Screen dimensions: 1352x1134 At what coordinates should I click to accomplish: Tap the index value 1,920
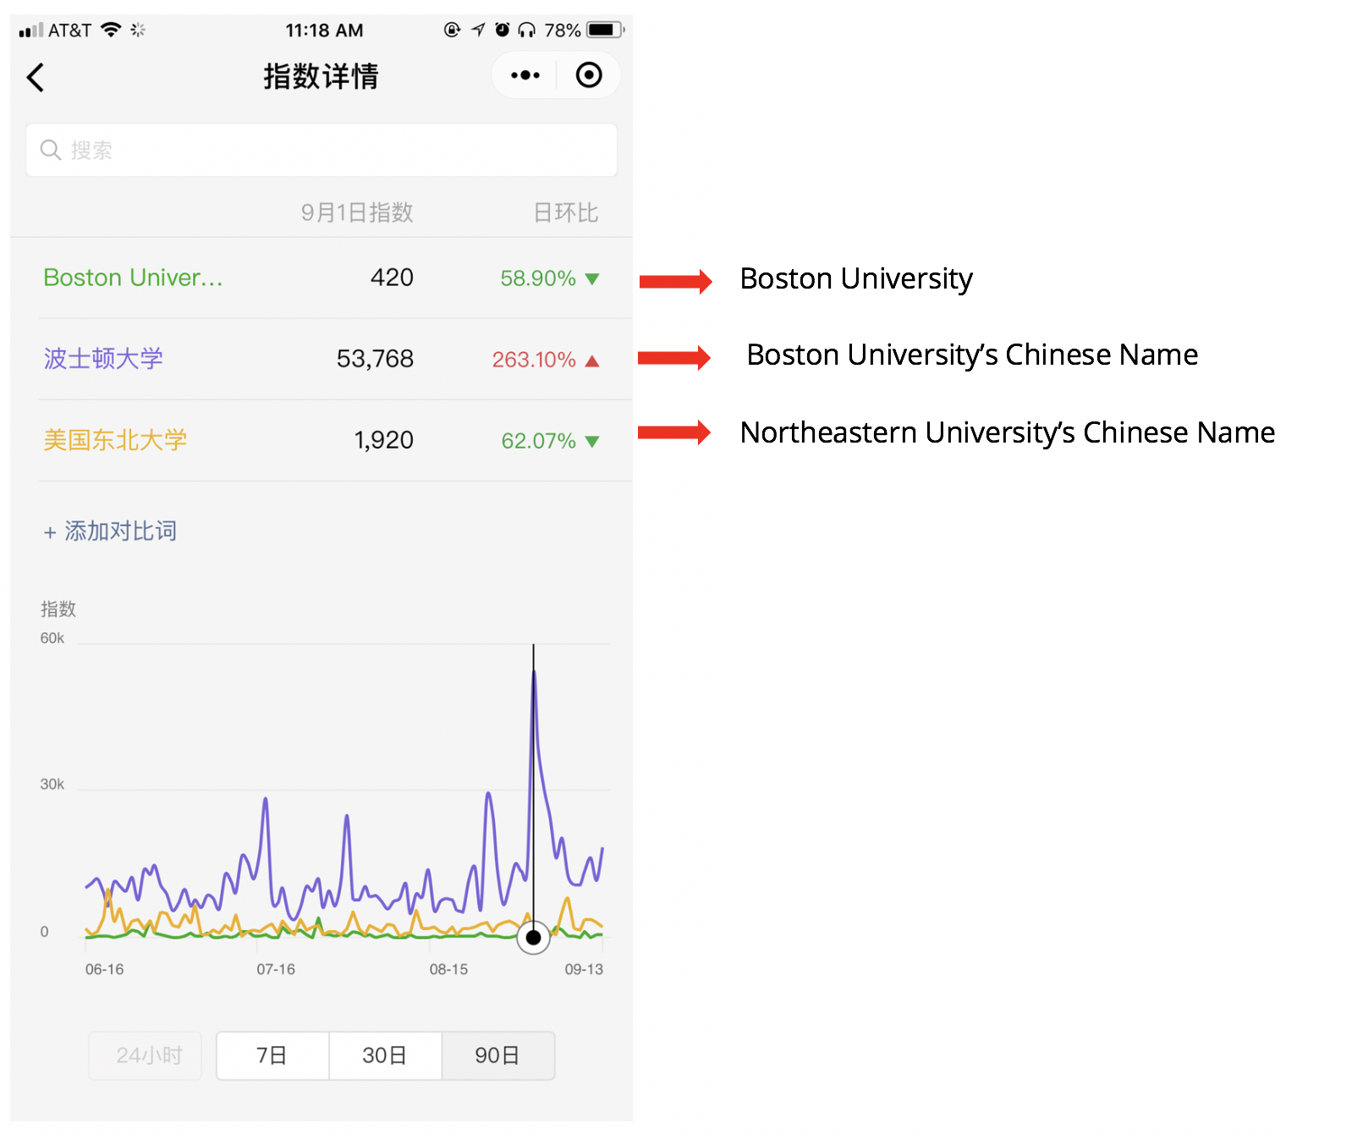pyautogui.click(x=383, y=440)
